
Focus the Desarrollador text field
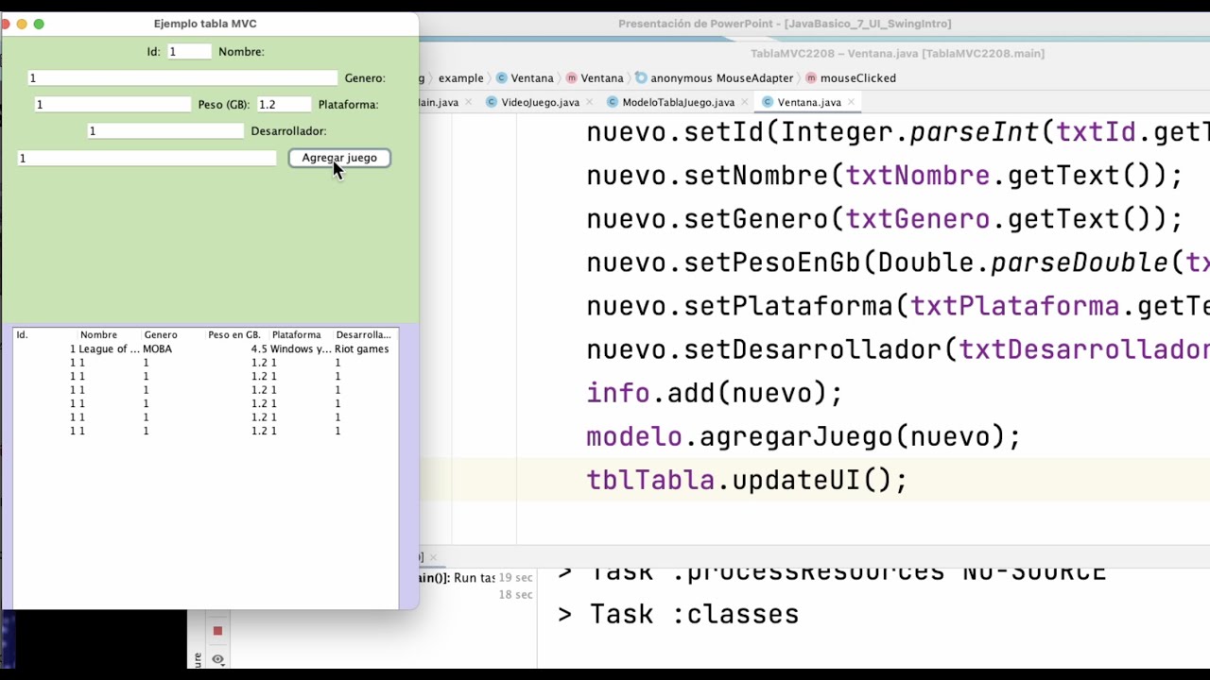point(147,158)
